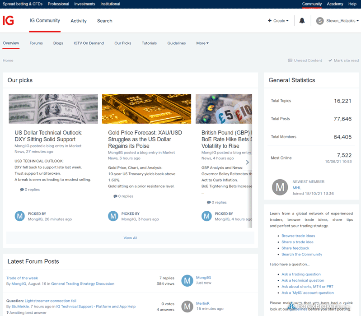Open the Create dropdown

(278, 21)
